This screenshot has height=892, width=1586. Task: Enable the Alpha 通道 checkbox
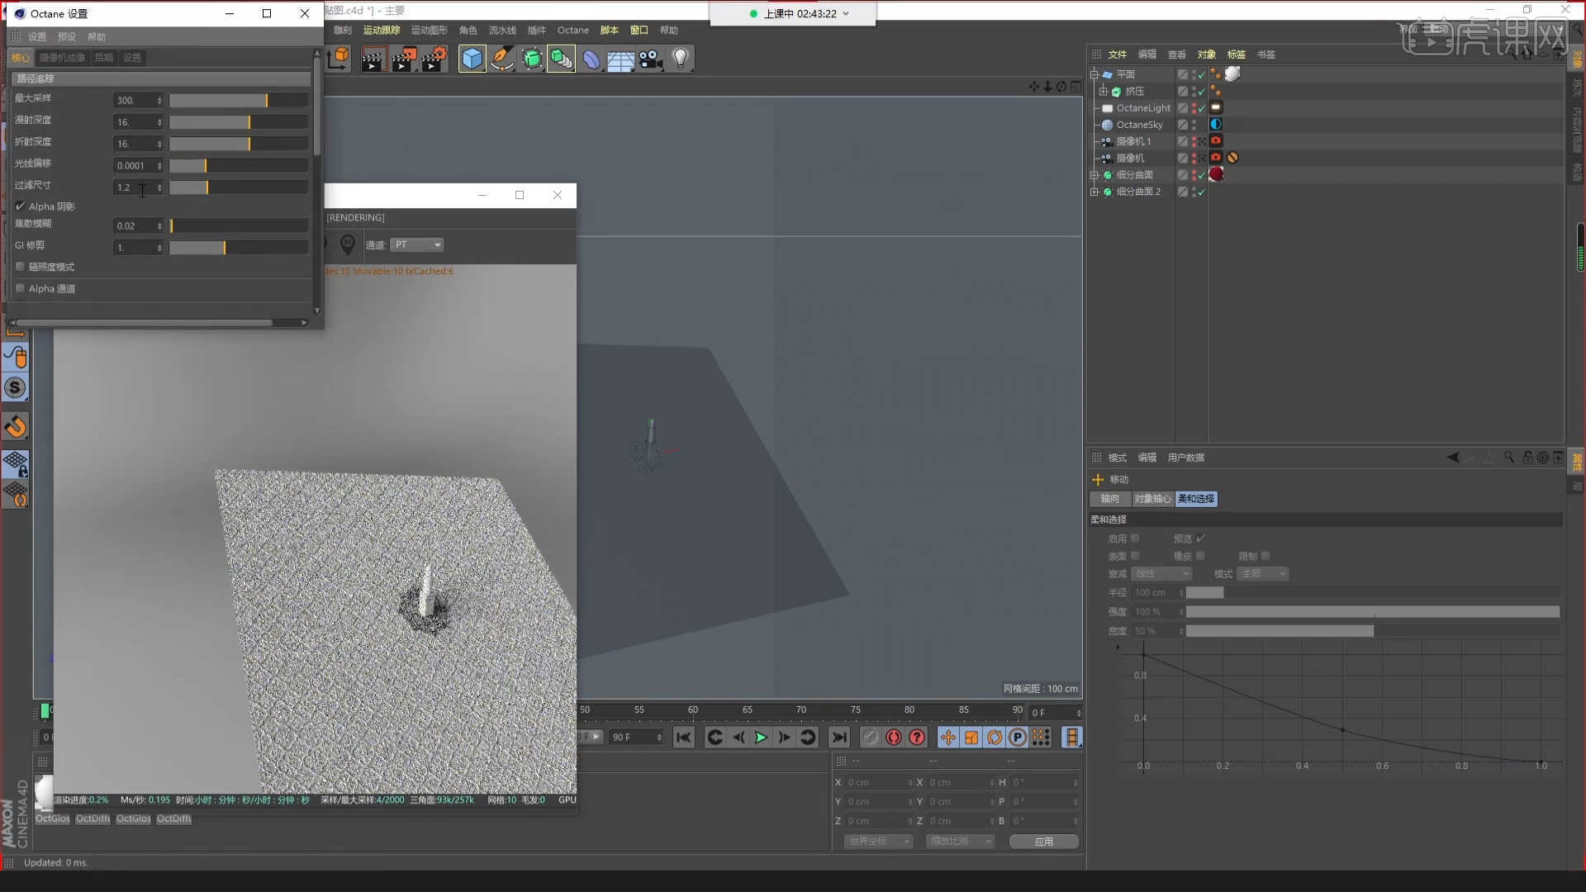[x=21, y=288]
